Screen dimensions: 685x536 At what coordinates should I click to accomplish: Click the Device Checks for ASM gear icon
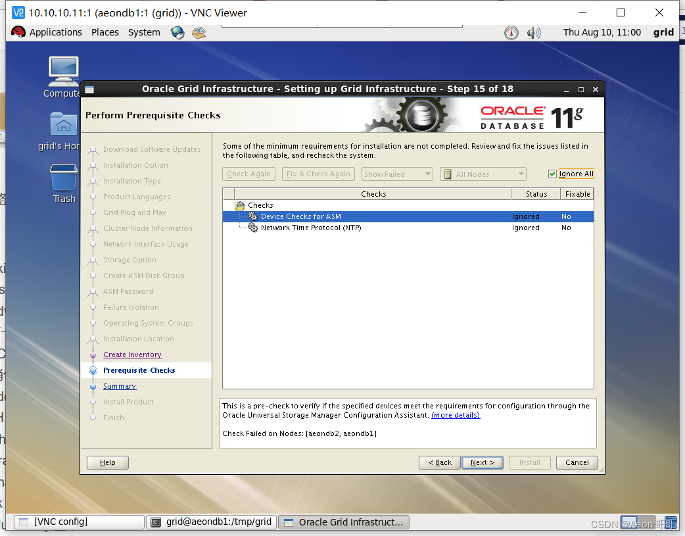pyautogui.click(x=253, y=216)
